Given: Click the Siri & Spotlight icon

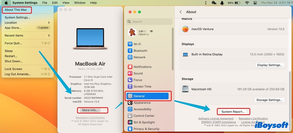Looking at the screenshot, I should coord(130,122).
